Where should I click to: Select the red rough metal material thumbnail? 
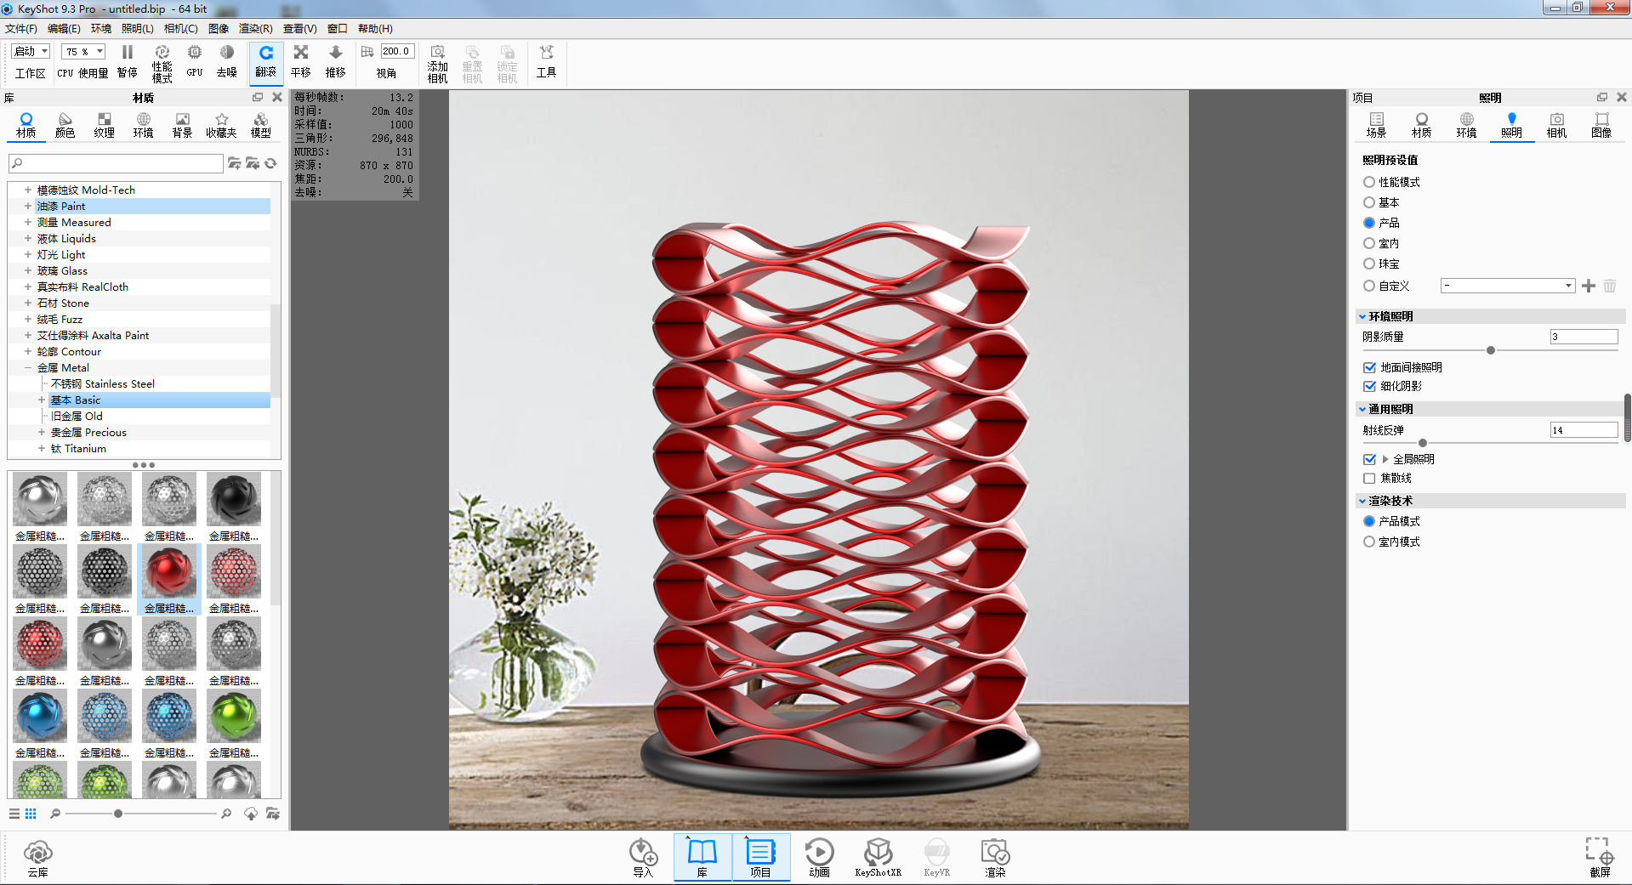click(169, 578)
